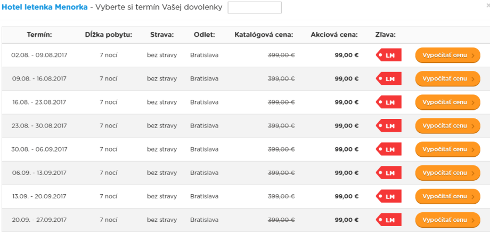This screenshot has height=232, width=490.
Task: Click the LM discount tag for 23.08. - 30.08.2017
Action: click(389, 126)
